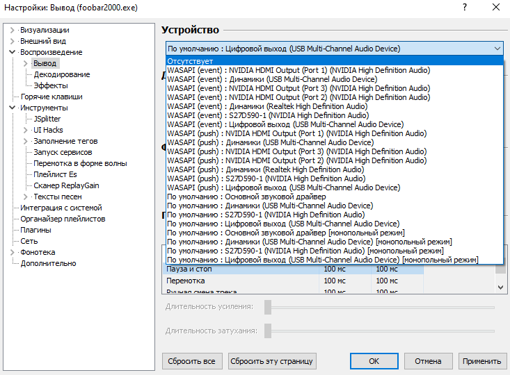Collapse the Воспроизведение tree node
510x375 pixels.
(13, 52)
